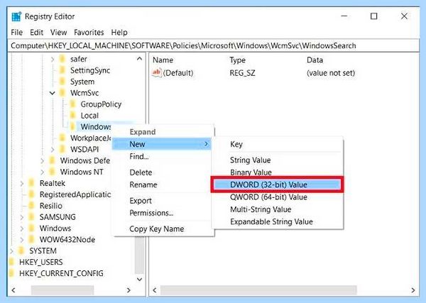
Task: Create a new String Value
Action: [278, 160]
